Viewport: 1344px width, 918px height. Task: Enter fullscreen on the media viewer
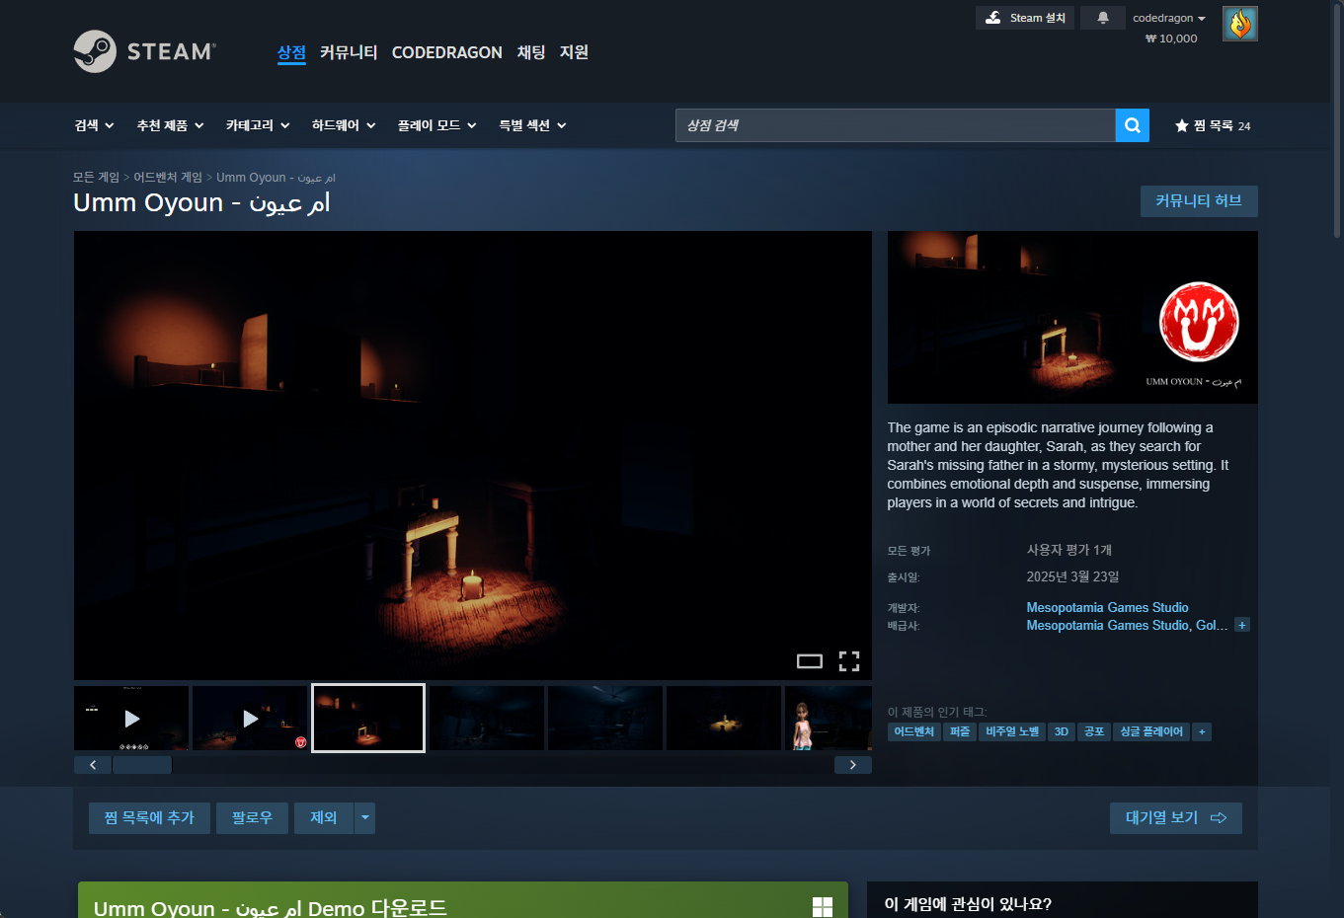tap(849, 661)
